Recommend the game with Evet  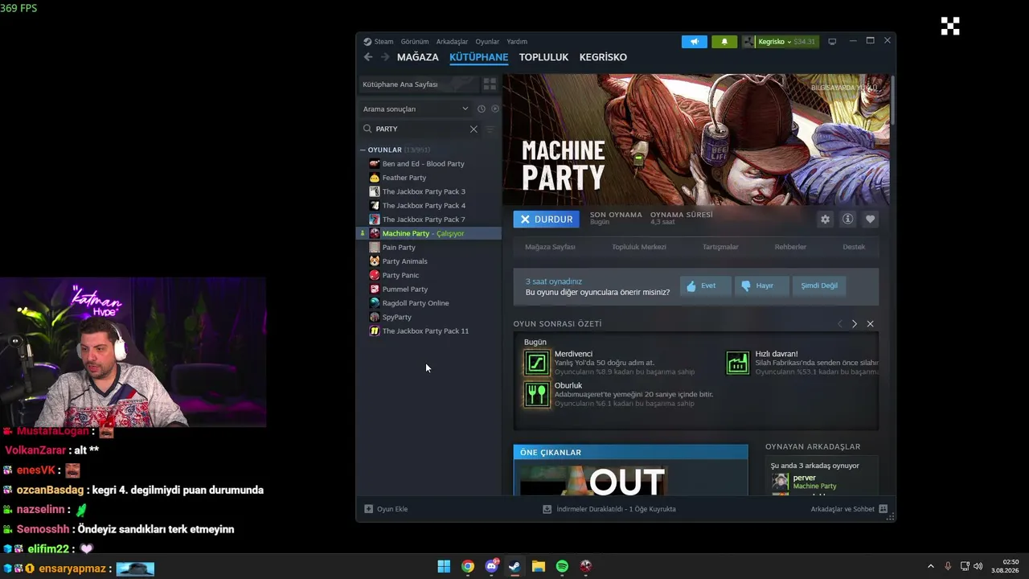(x=706, y=285)
